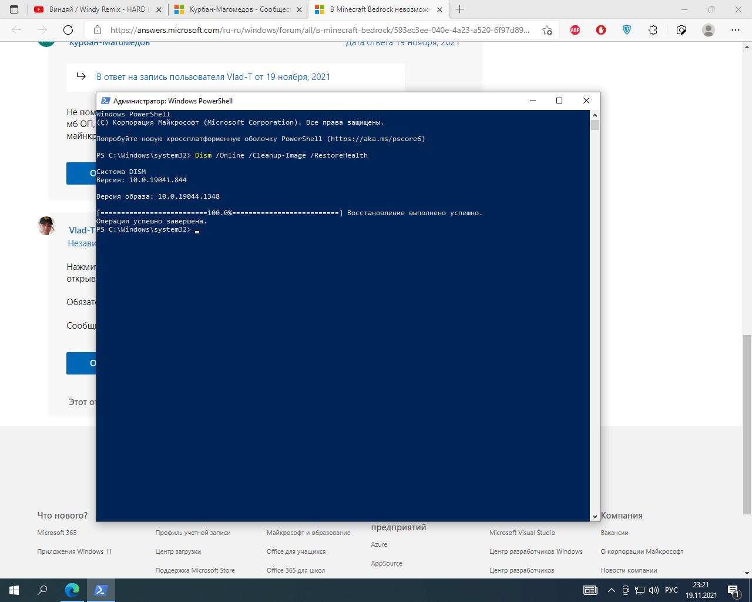Viewport: 752px width, 602px height.
Task: View site security lock info
Action: tap(98, 30)
